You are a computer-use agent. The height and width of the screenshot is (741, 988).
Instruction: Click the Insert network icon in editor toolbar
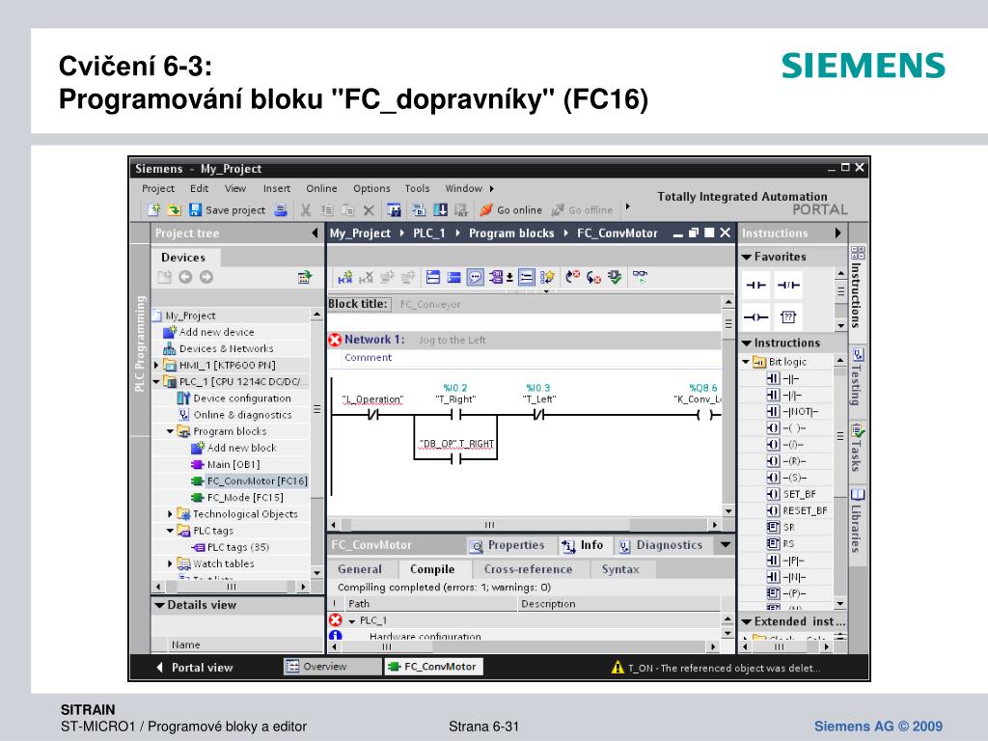pos(344,277)
